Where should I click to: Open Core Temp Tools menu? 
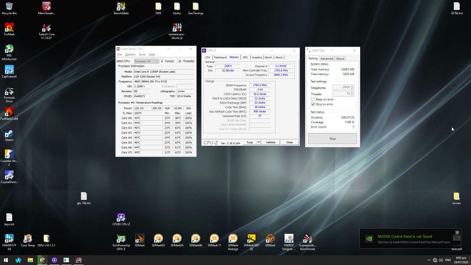(142, 54)
